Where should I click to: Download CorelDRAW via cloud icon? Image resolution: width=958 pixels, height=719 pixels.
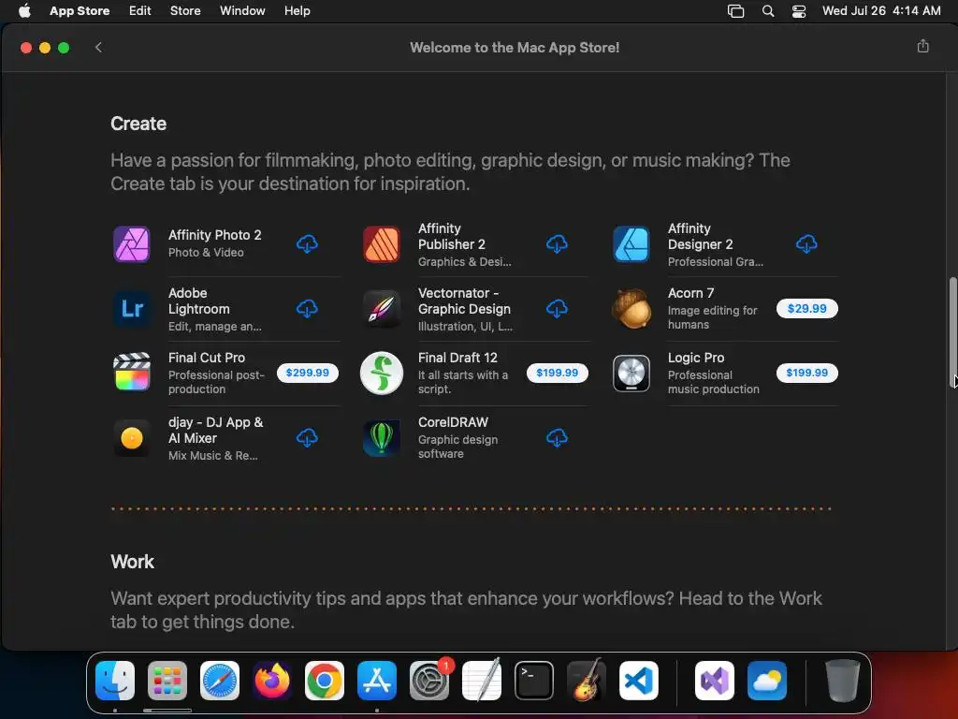point(557,438)
